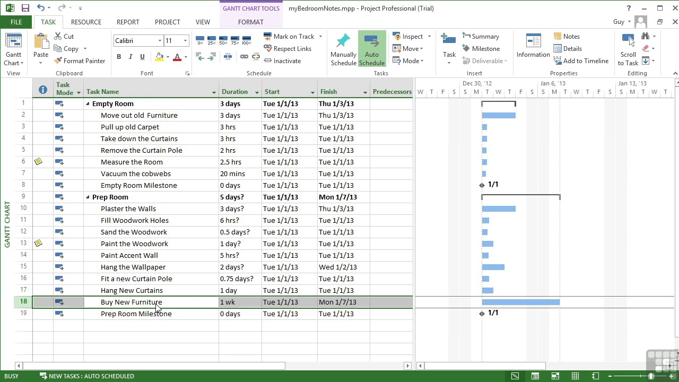Open the note indicator on Measure the Room row
Viewport: 679px width, 382px height.
[38, 162]
